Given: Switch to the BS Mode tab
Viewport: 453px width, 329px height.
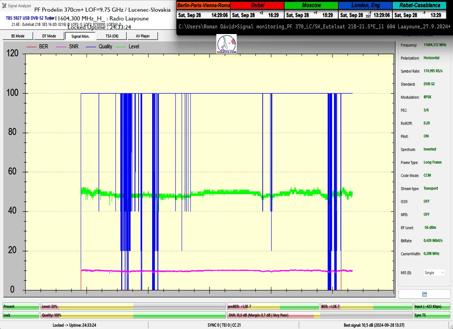Looking at the screenshot, I should click(18, 36).
